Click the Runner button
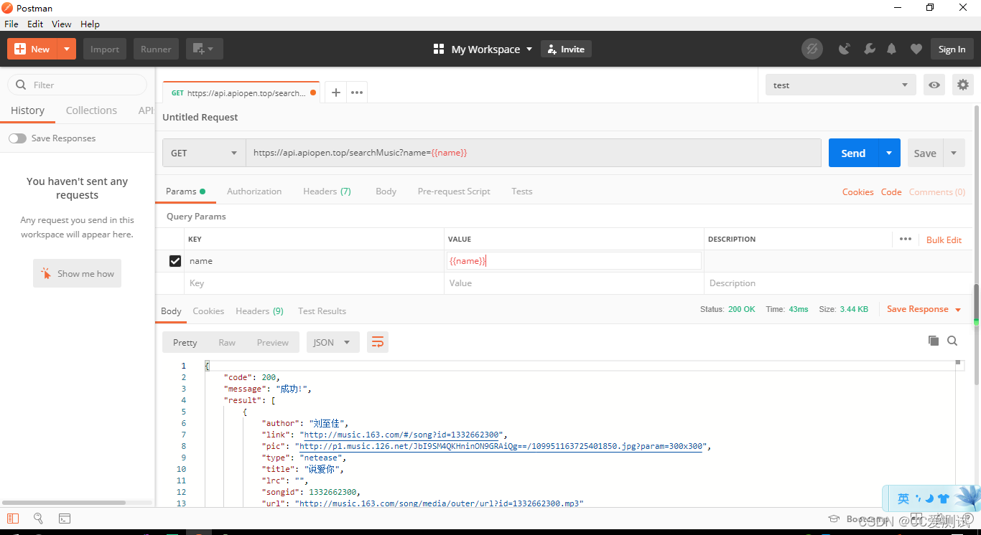The image size is (981, 535). click(x=156, y=49)
